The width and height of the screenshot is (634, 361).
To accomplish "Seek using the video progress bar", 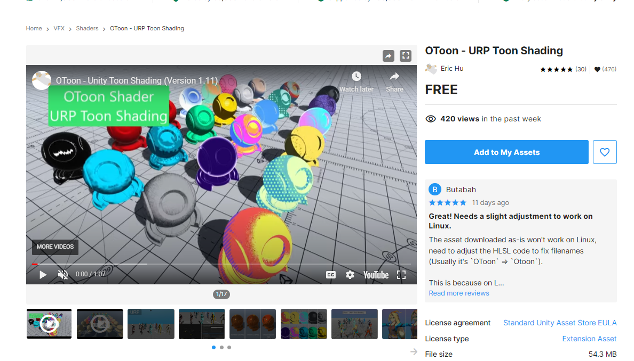I will pos(213,264).
